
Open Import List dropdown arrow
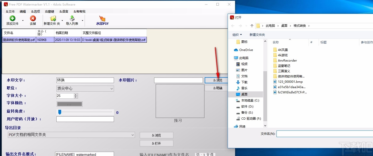pos(82,21)
